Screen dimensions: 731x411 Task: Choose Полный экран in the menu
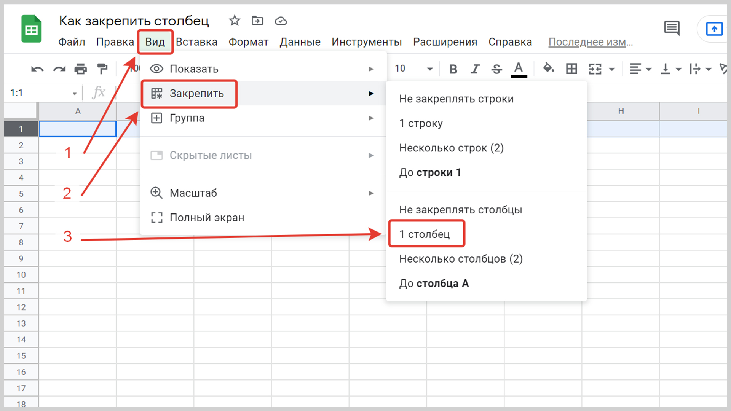tap(207, 218)
